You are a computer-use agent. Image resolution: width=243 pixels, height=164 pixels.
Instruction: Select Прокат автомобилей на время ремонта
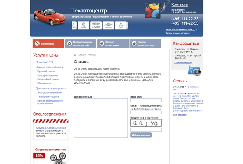coord(50,102)
